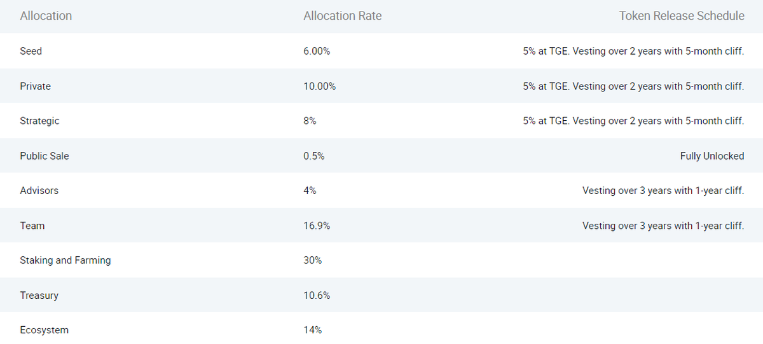The image size is (763, 344).
Task: Click the 10.00% Private allocation rate
Action: [320, 86]
